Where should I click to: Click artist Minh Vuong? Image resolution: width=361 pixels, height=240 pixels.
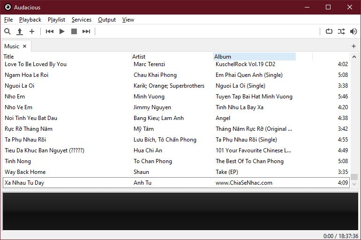[149, 97]
